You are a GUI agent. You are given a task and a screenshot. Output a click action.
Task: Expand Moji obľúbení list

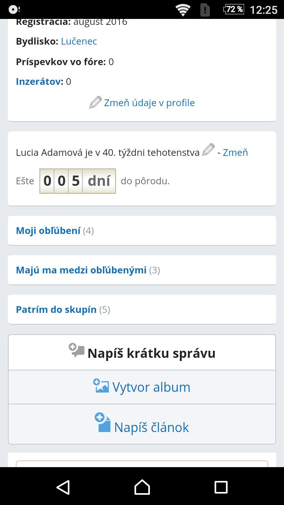click(x=48, y=231)
